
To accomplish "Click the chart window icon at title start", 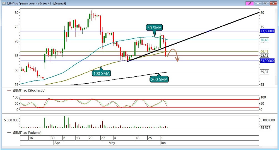I will tap(4, 3).
